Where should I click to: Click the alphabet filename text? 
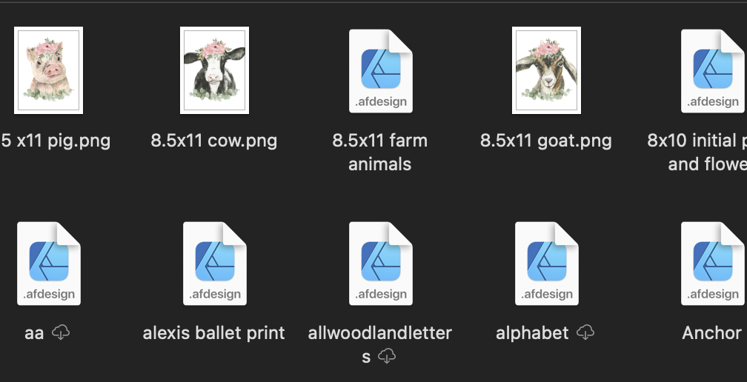(x=532, y=333)
